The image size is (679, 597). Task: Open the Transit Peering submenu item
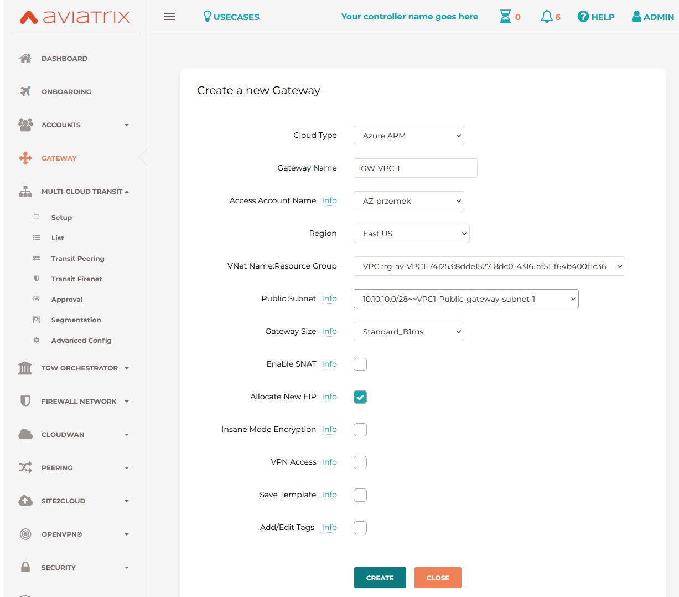[78, 258]
